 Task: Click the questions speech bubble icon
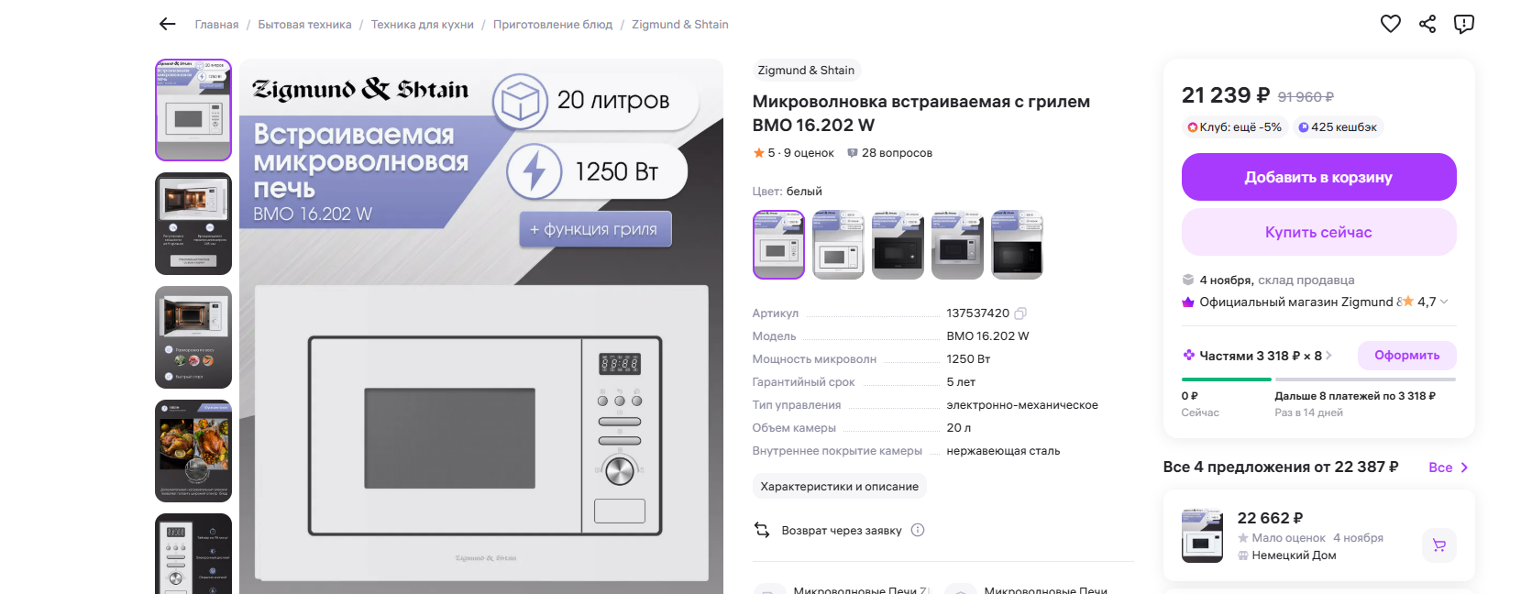853,153
